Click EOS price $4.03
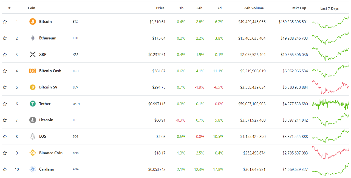Viewport: 351px width, 178px height. [x=161, y=137]
